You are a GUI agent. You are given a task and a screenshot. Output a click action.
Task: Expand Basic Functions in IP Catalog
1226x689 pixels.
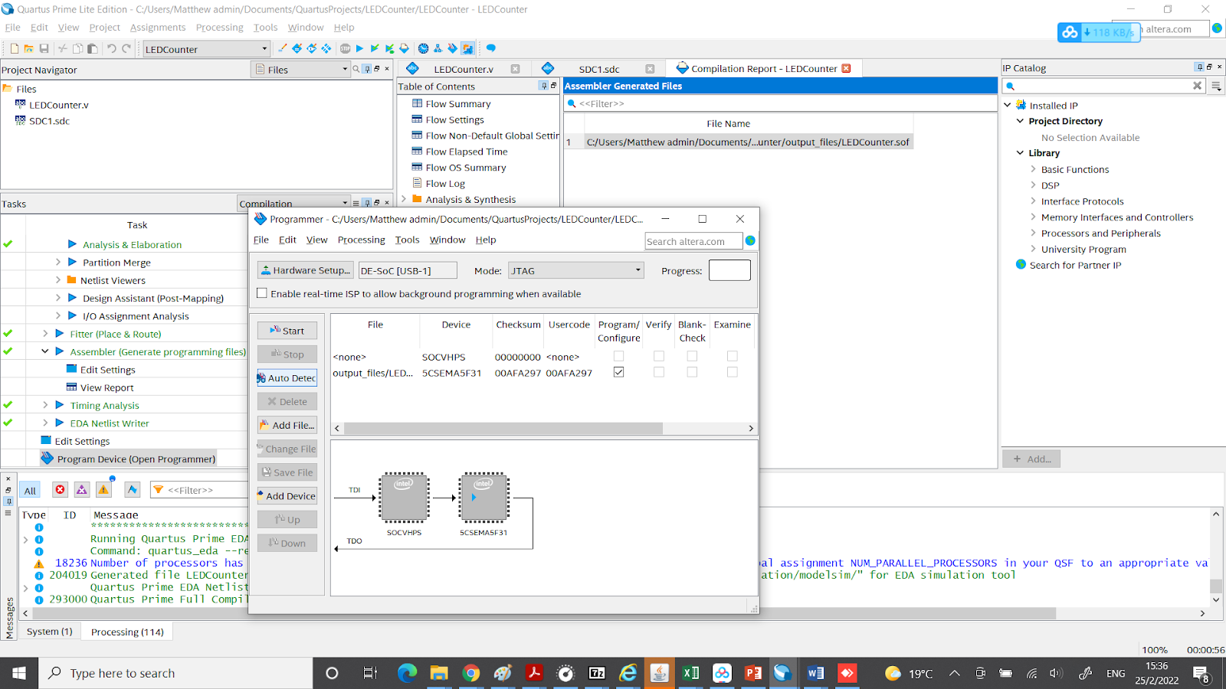[1033, 169]
